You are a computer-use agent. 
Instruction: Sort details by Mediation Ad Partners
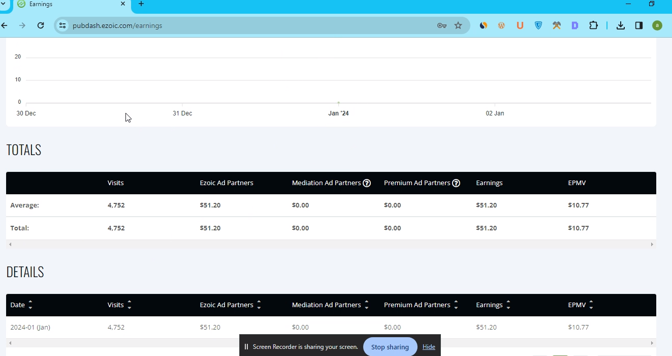point(367,305)
